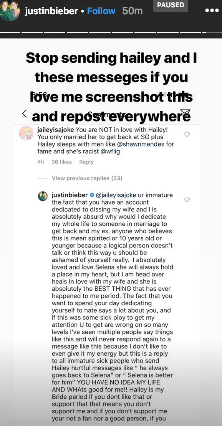
Task: Open justinbieber's profile photo in the header
Action: (x=10, y=11)
